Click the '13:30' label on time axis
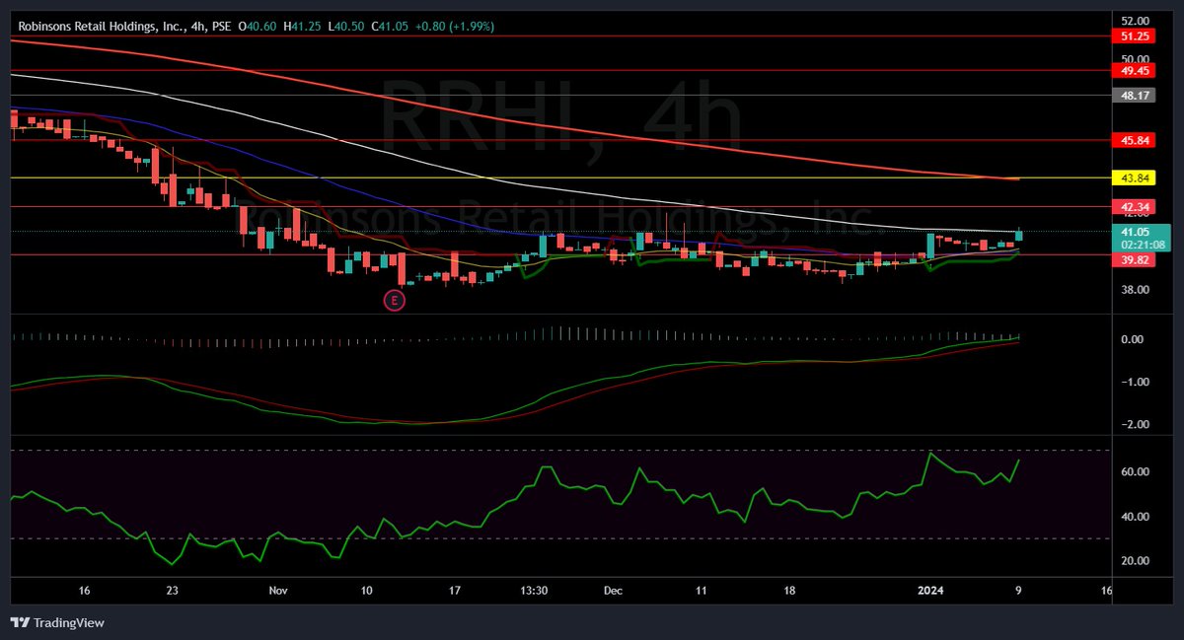1184x640 pixels. 534,591
